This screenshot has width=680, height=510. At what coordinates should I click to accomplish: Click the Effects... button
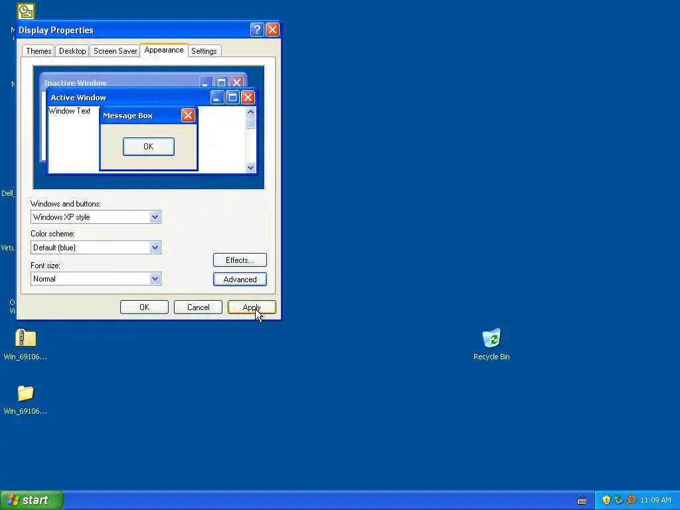pos(240,260)
